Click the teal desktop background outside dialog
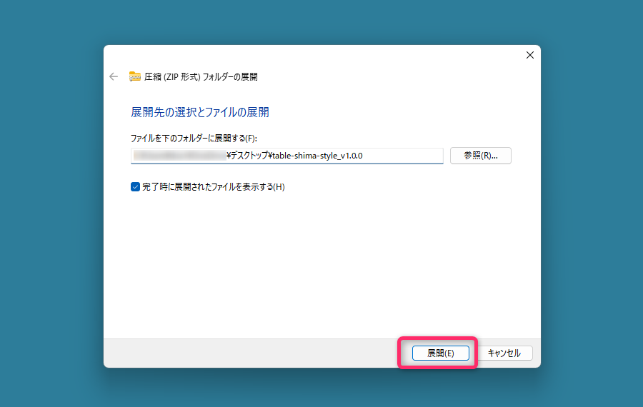643x407 pixels. point(50,214)
